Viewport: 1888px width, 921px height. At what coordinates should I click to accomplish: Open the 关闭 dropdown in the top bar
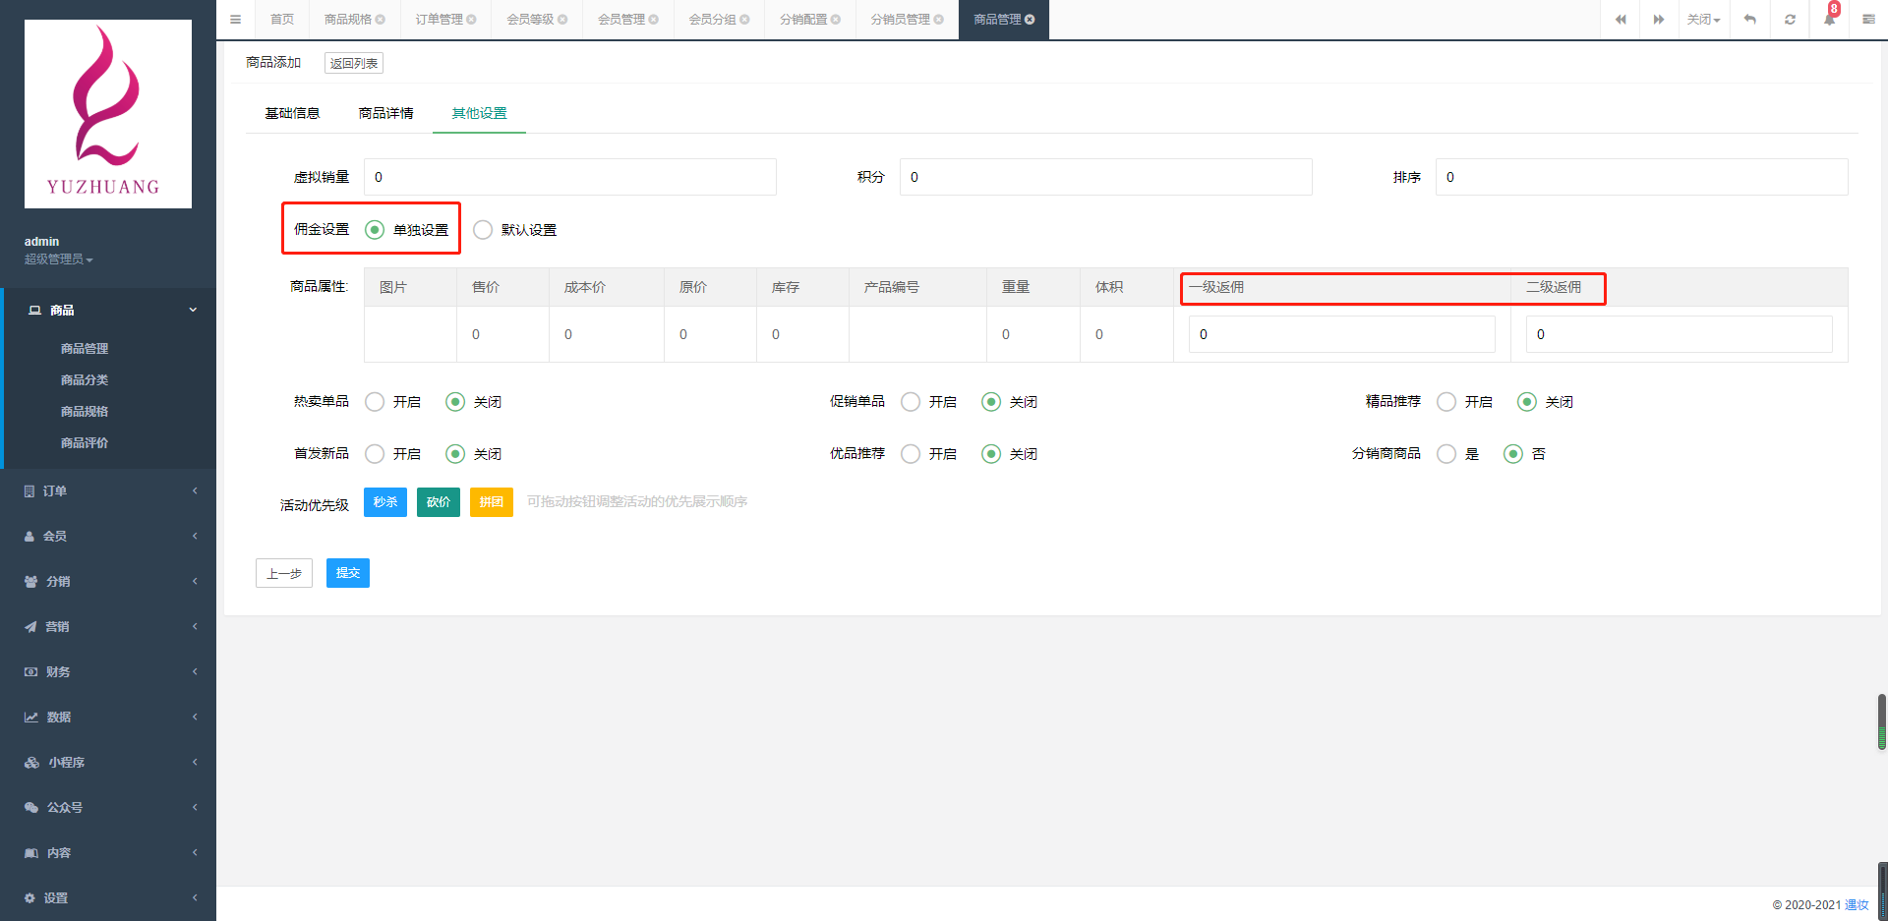click(x=1703, y=20)
